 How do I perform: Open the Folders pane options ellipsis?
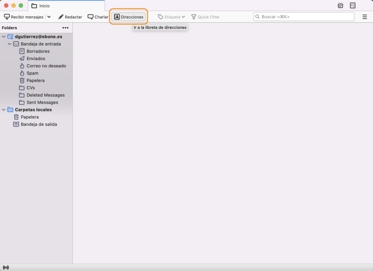pos(66,28)
